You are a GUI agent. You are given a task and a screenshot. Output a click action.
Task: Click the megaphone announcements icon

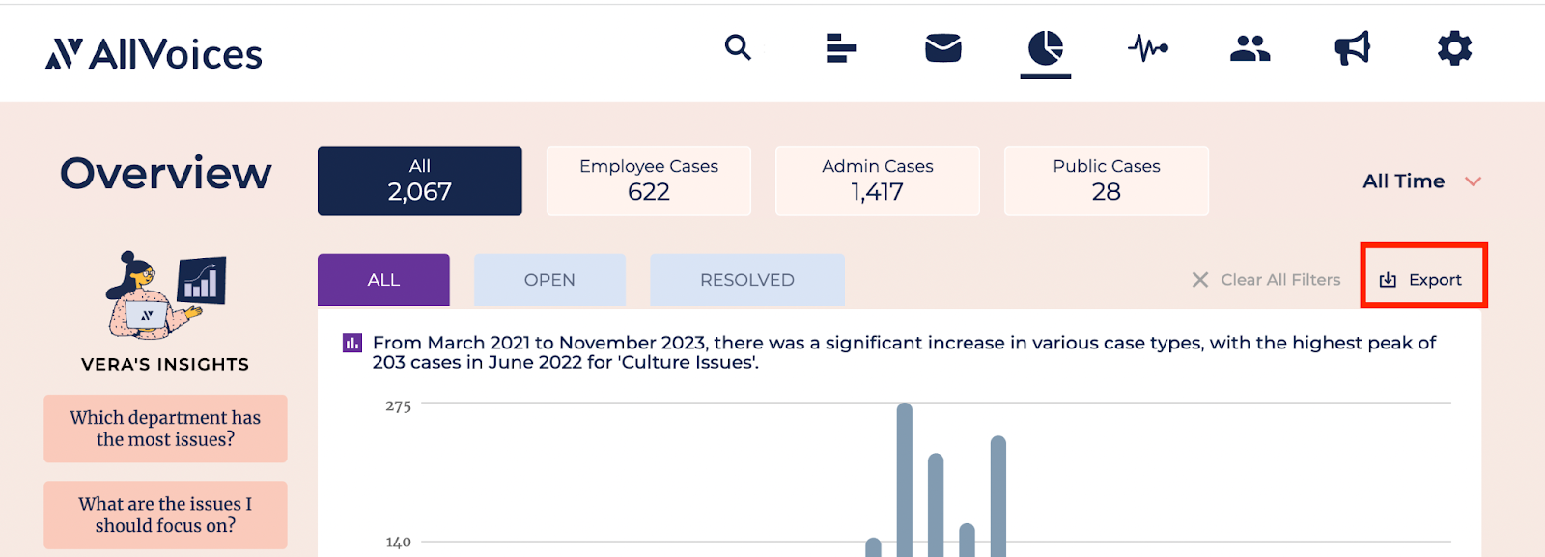[1352, 47]
